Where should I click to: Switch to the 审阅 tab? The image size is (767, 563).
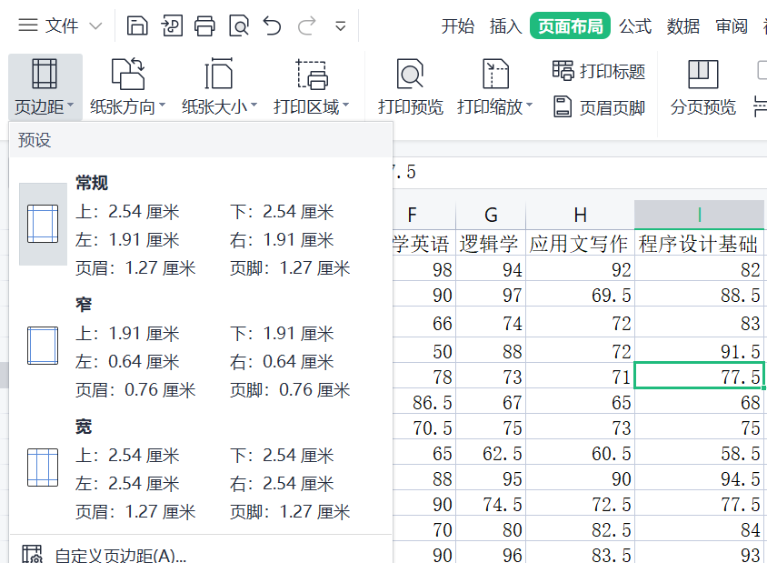(732, 26)
